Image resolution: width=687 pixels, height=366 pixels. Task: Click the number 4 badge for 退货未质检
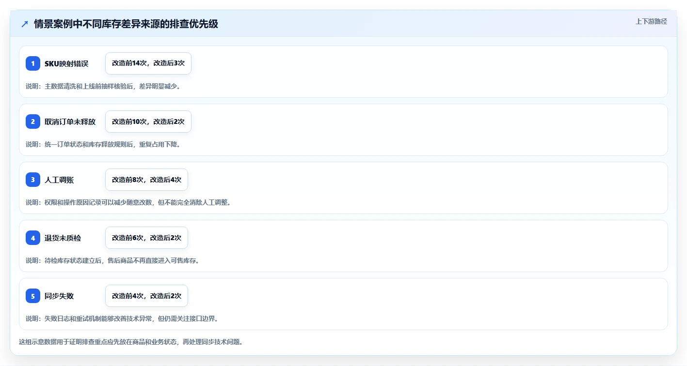point(33,238)
